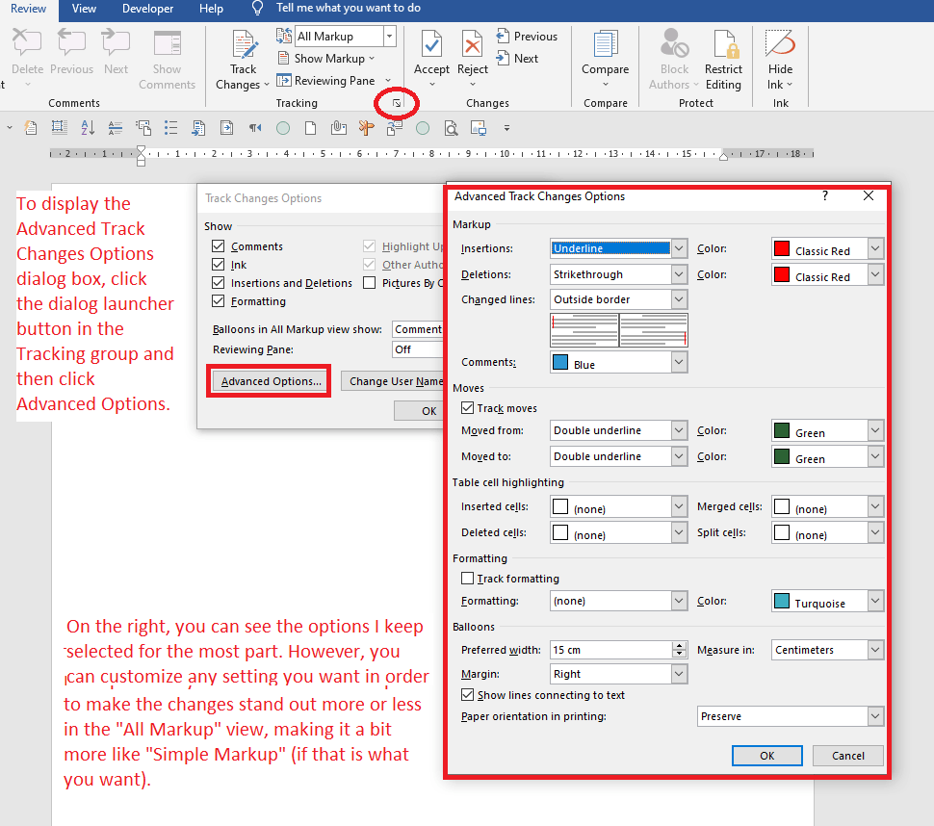Screen dimensions: 934x826
Task: Click the Show Comments icon
Action: (x=168, y=43)
